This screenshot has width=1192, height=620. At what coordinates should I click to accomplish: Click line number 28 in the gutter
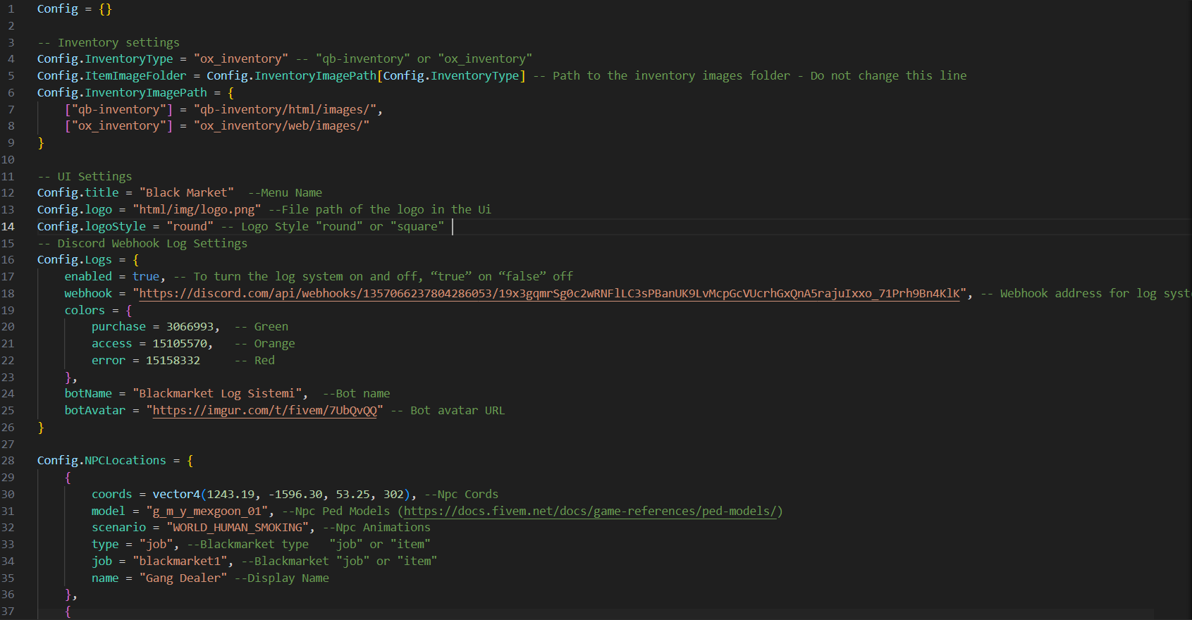[x=8, y=460]
